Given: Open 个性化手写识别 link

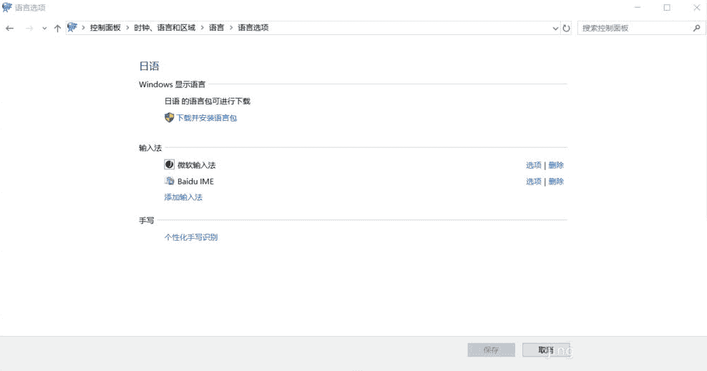Looking at the screenshot, I should 191,237.
